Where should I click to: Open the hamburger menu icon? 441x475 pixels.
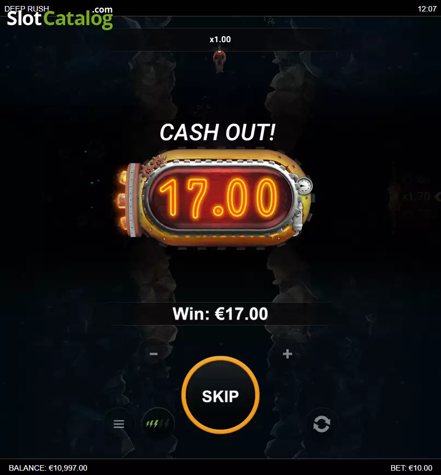118,424
